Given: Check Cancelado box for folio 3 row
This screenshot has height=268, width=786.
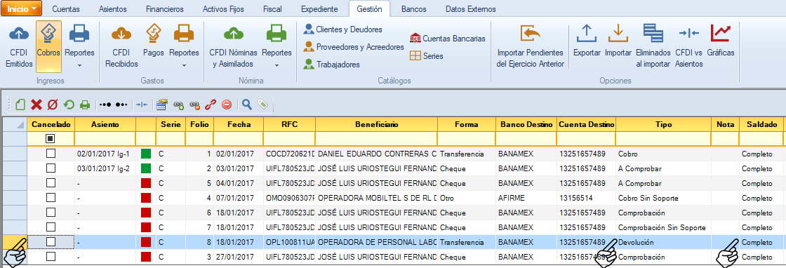Looking at the screenshot, I should 51,257.
